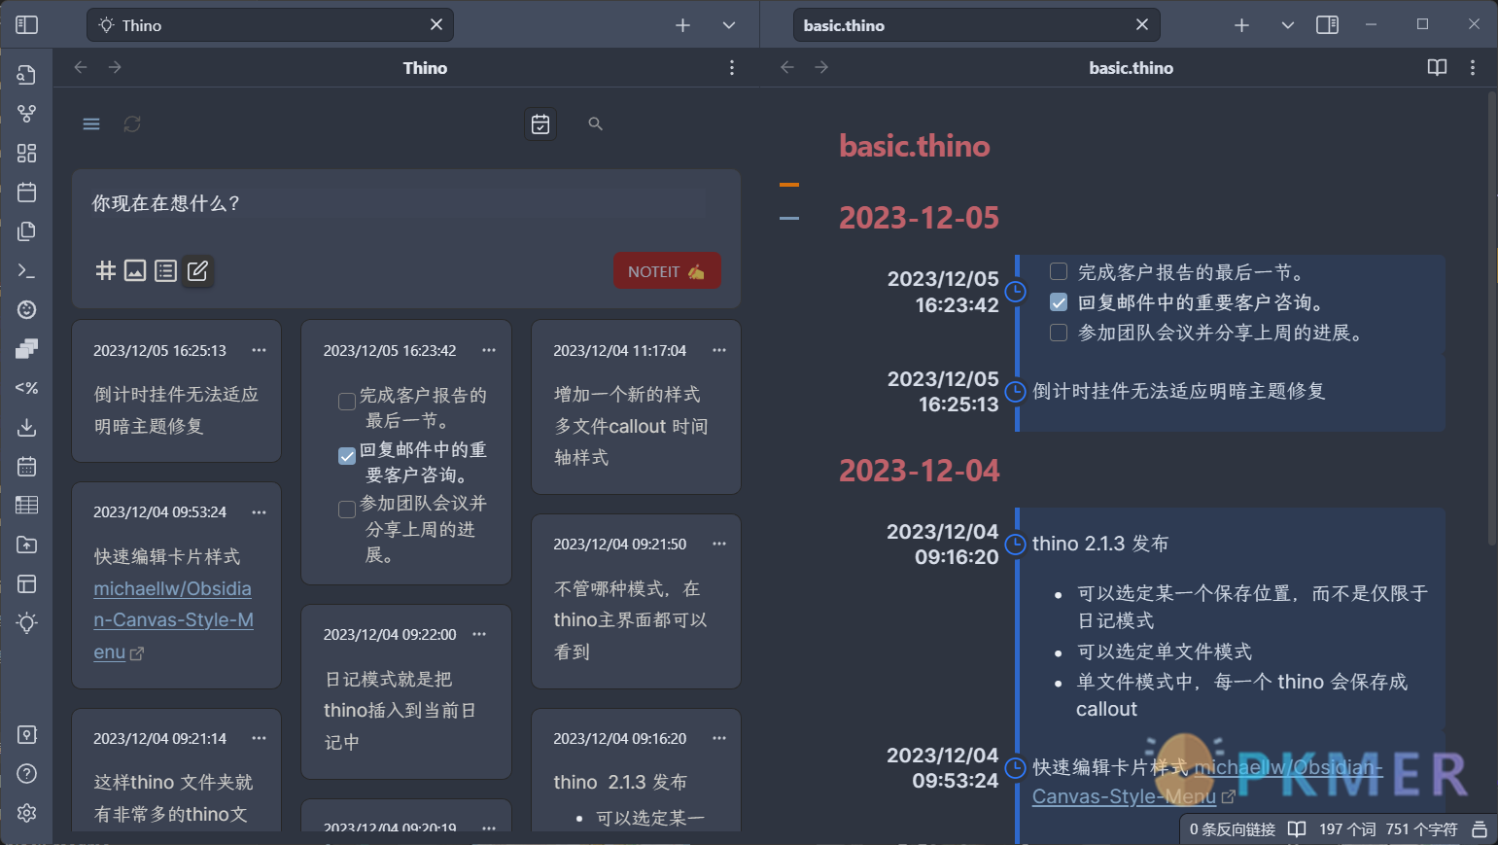1498x845 pixels.
Task: Open the table layout ribbon icon
Action: pyautogui.click(x=27, y=505)
